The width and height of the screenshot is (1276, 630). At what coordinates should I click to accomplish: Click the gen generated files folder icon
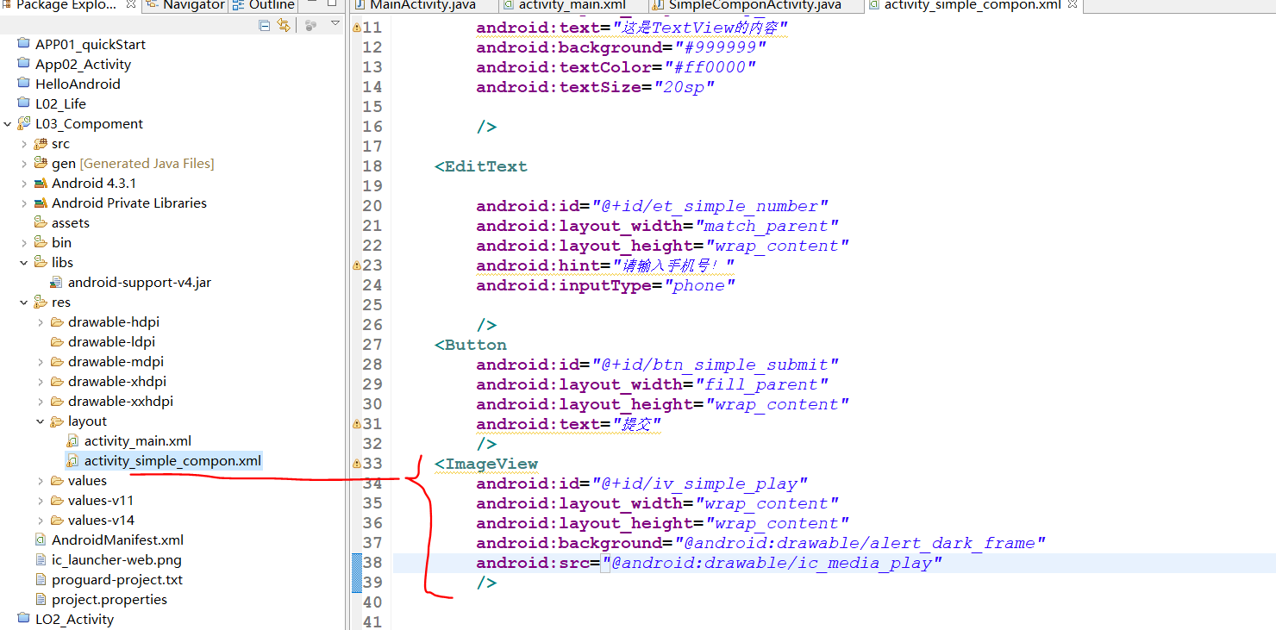click(41, 163)
